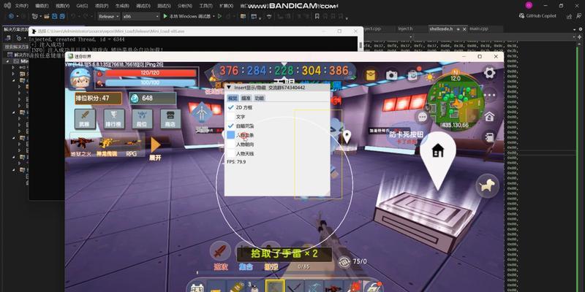Toggle the 人物血条 checkbox

pyautogui.click(x=230, y=135)
